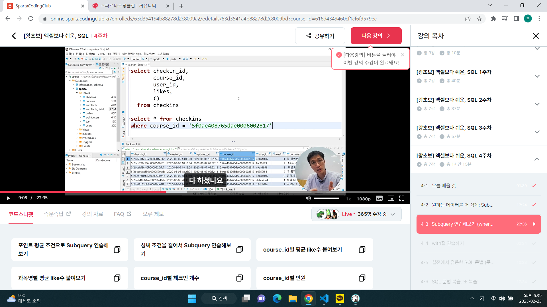Open the taskbar clock 오후 6:39
547x307 pixels.
click(530, 298)
